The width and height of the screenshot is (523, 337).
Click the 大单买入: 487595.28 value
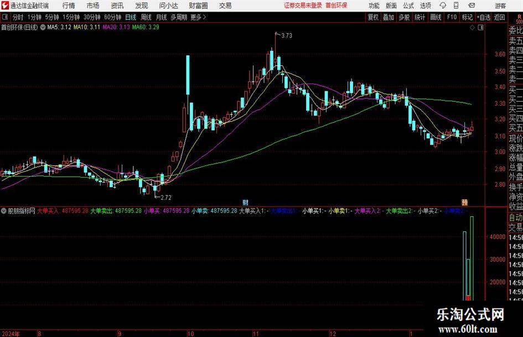(x=63, y=211)
